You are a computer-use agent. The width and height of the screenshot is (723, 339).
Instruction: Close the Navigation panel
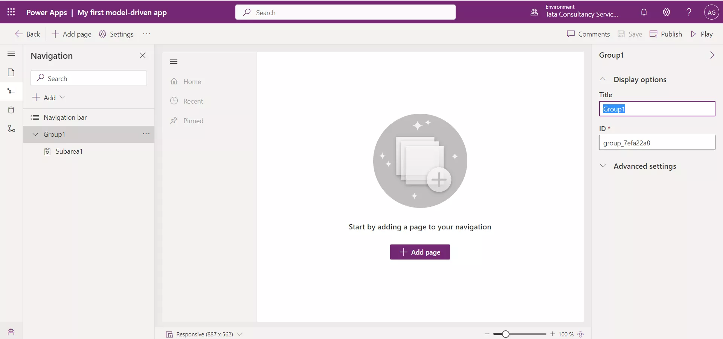[143, 55]
